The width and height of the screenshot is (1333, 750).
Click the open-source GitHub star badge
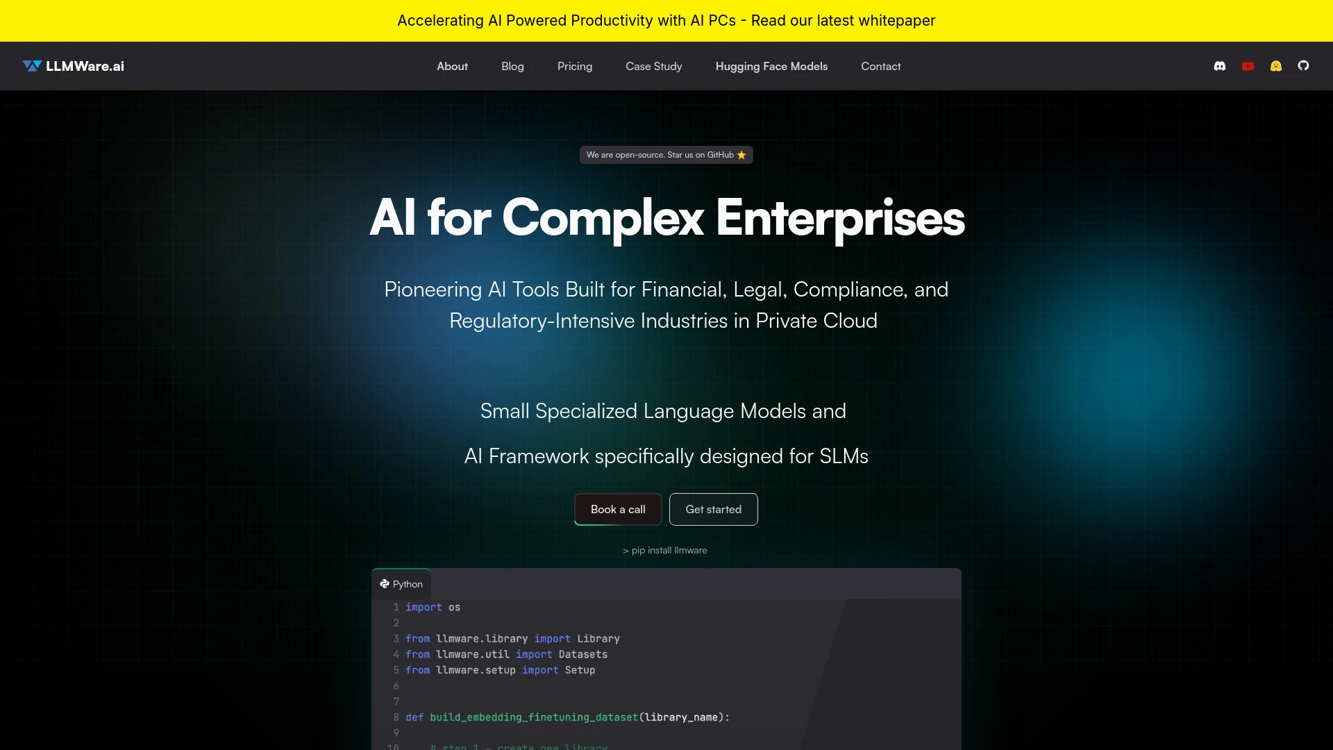[x=666, y=154]
